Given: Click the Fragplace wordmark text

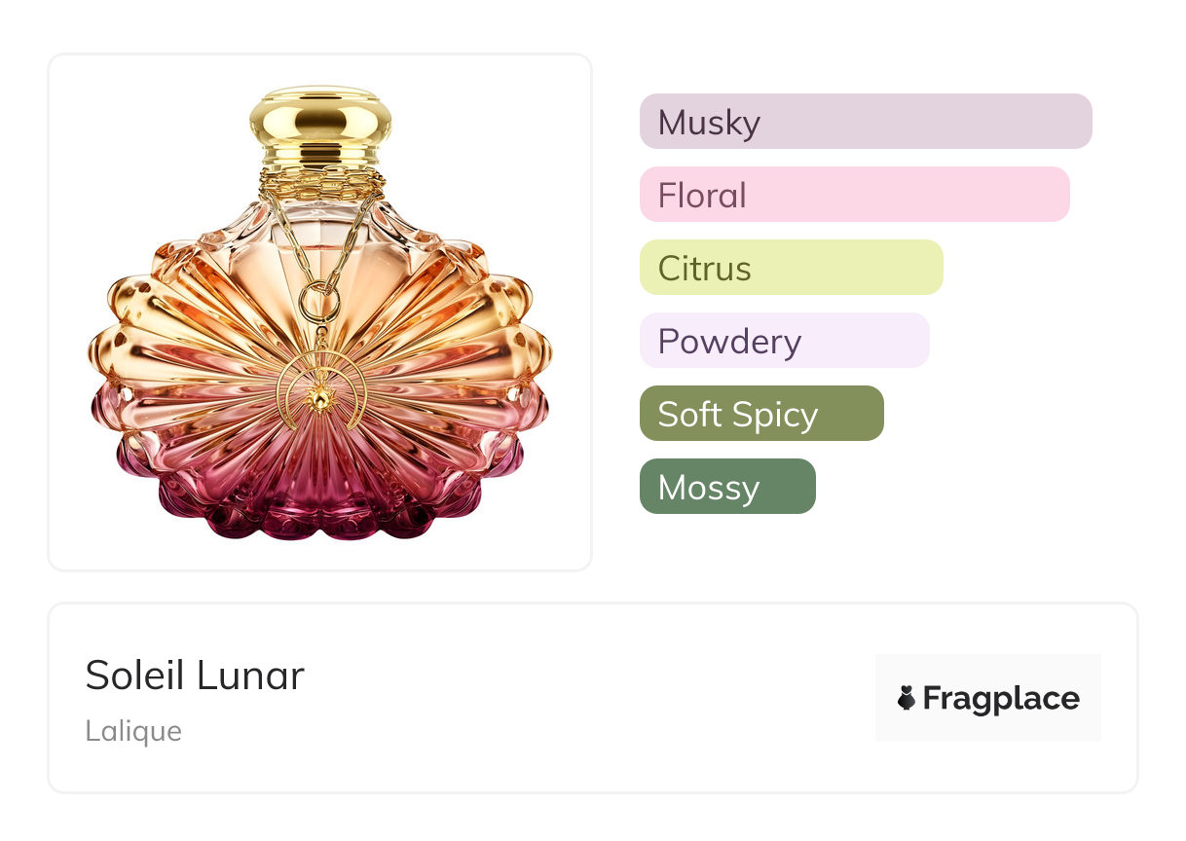Looking at the screenshot, I should pyautogui.click(x=1001, y=698).
